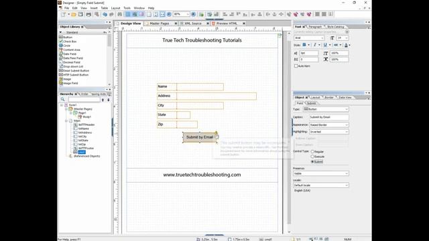
Task: Switch to the Master Pages tab
Action: pos(160,23)
